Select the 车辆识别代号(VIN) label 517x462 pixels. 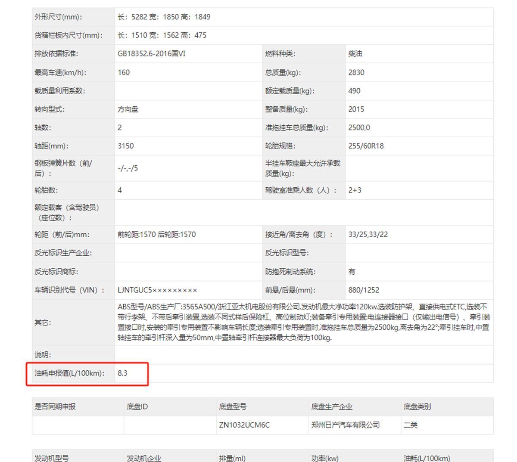69,290
